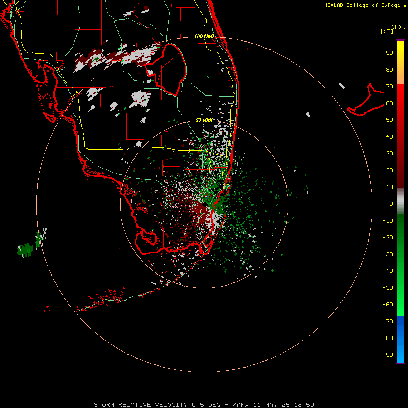Click the positive 20 scale value
Image resolution: width=408 pixels, height=408 pixels.
point(389,170)
